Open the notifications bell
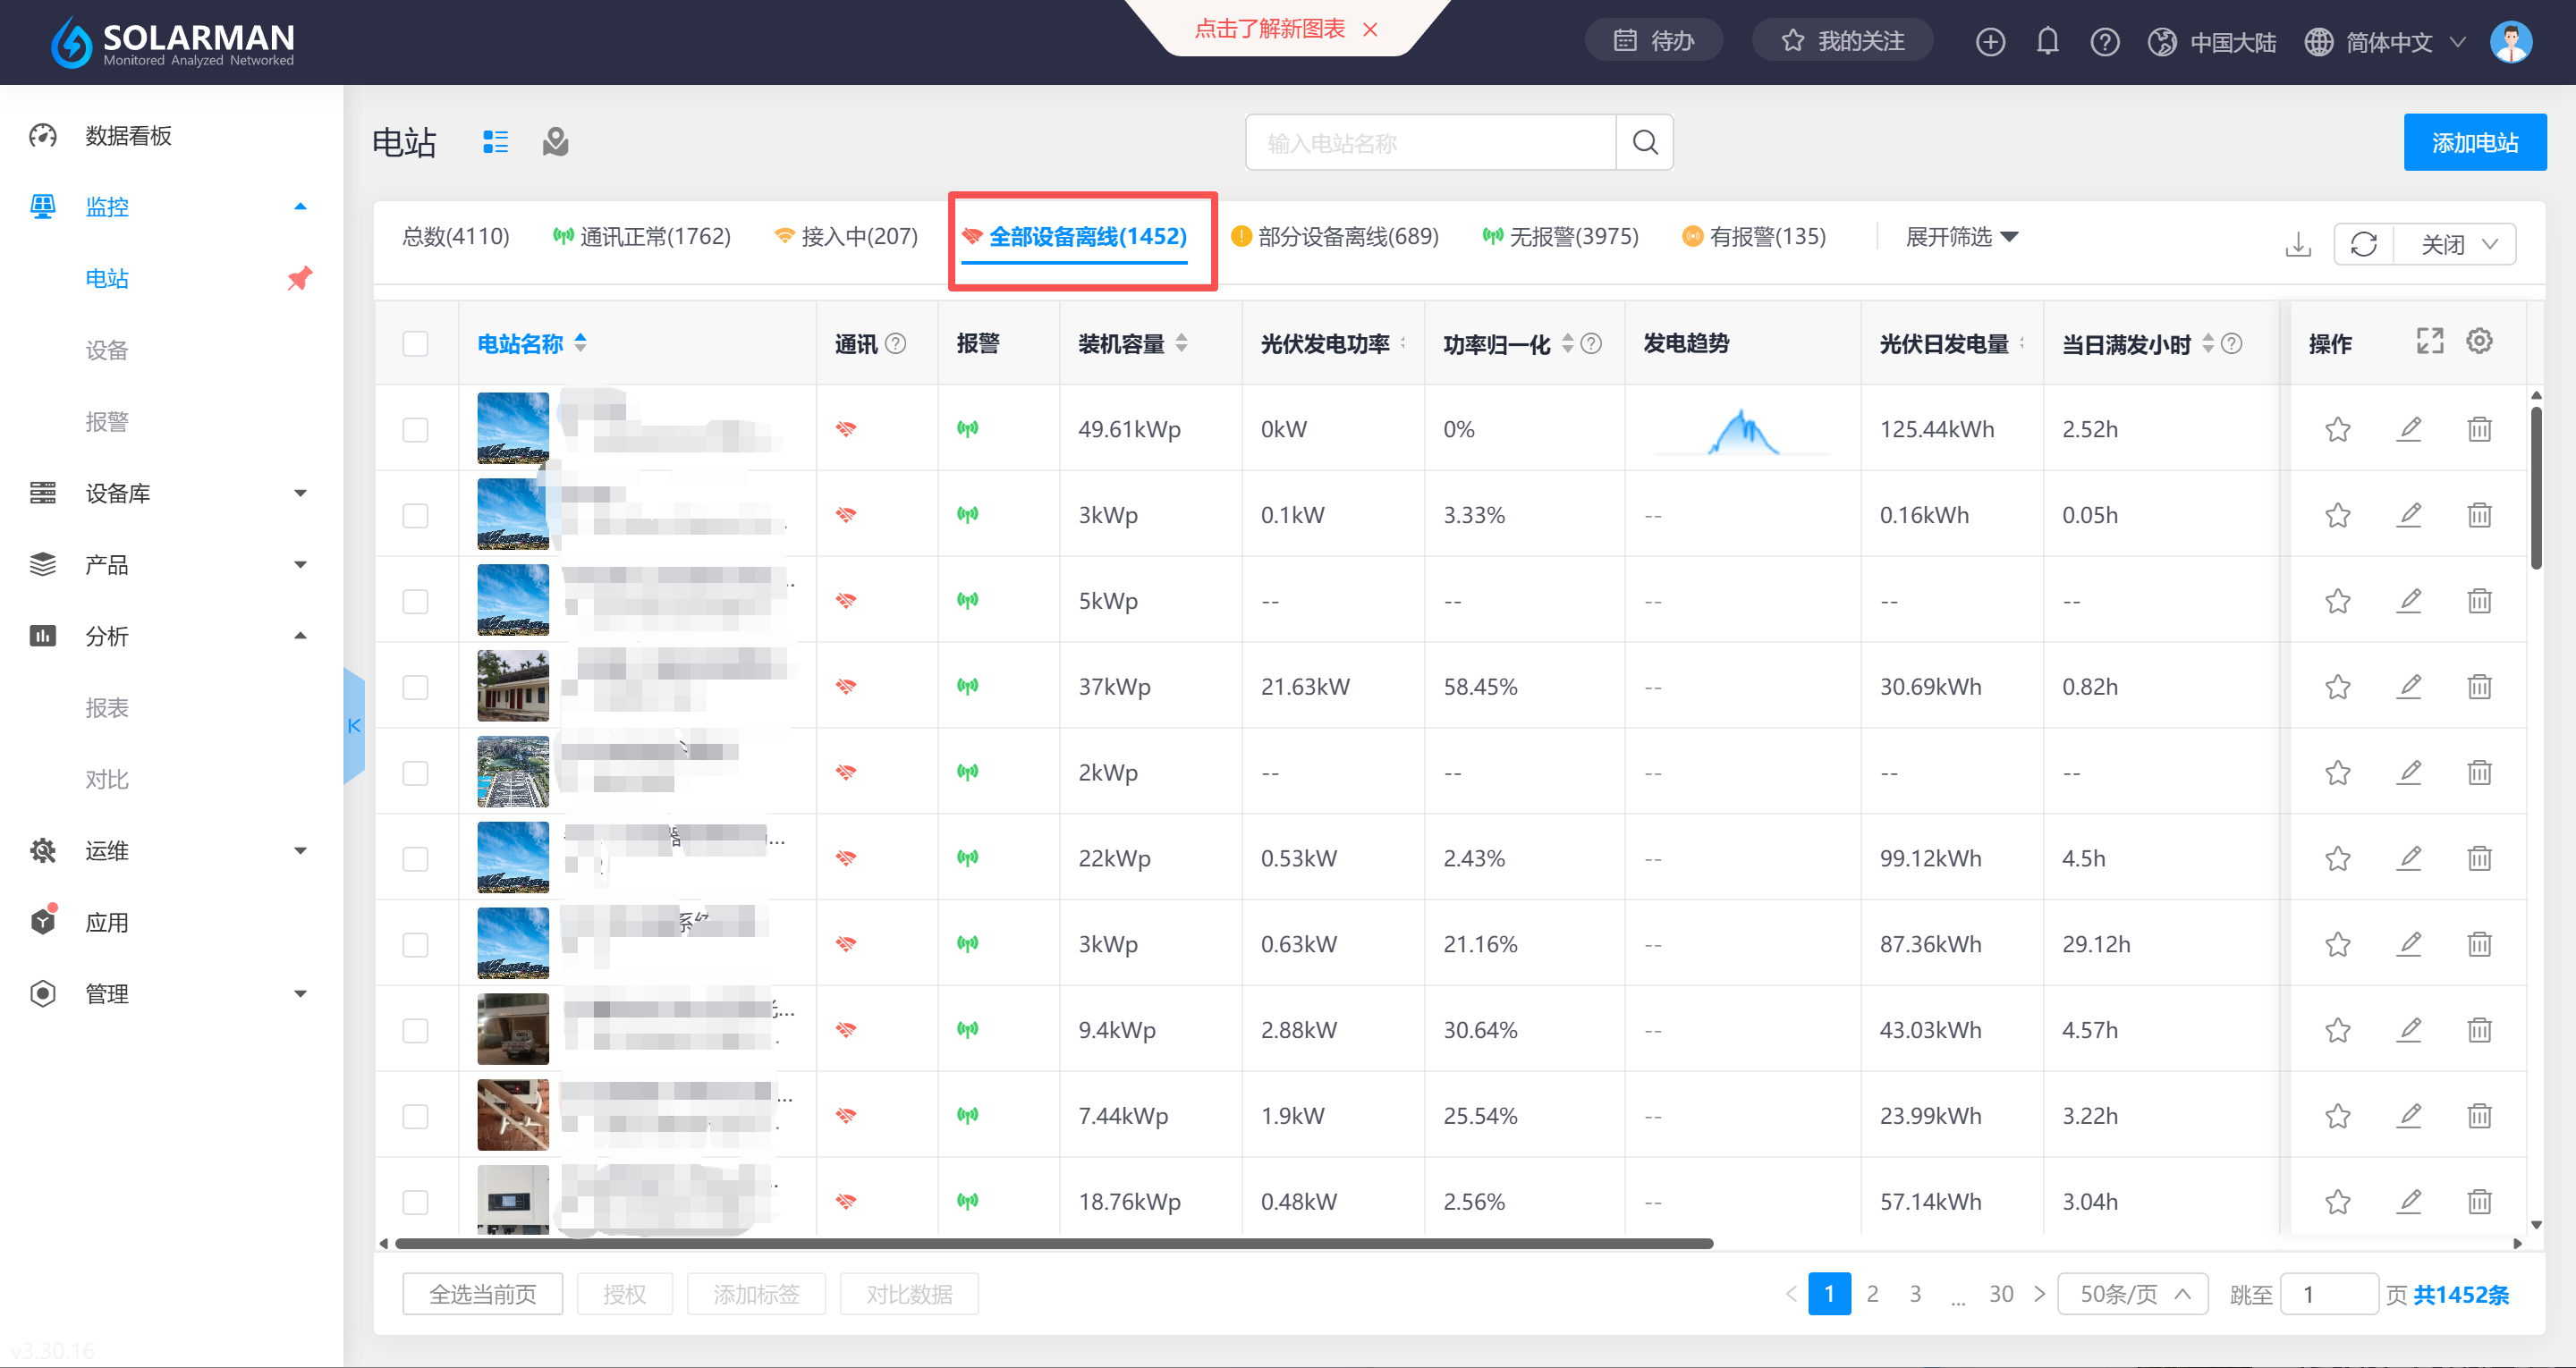Screen dimensions: 2576x1368 coord(2047,41)
